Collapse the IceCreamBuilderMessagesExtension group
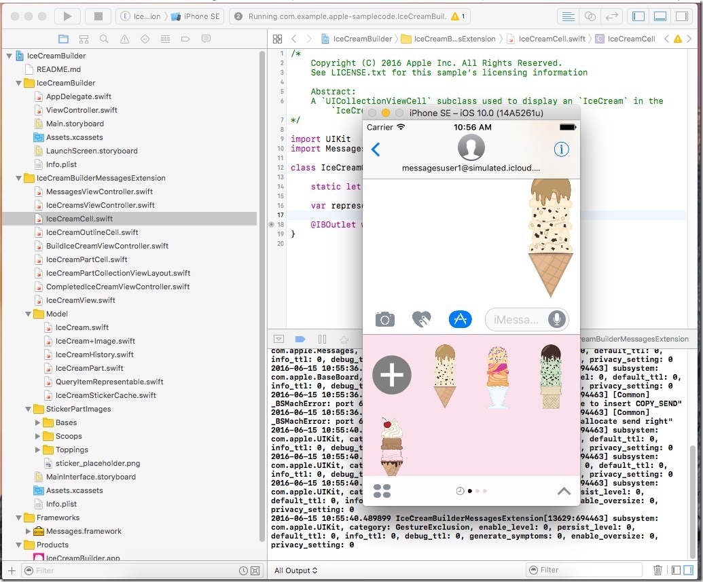703x582 pixels. (18, 179)
